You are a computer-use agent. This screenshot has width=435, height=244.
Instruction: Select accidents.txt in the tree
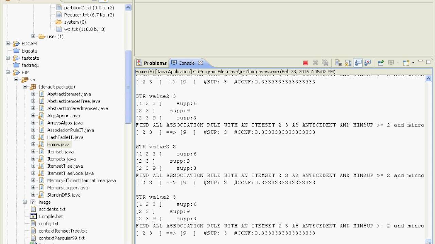(52, 209)
